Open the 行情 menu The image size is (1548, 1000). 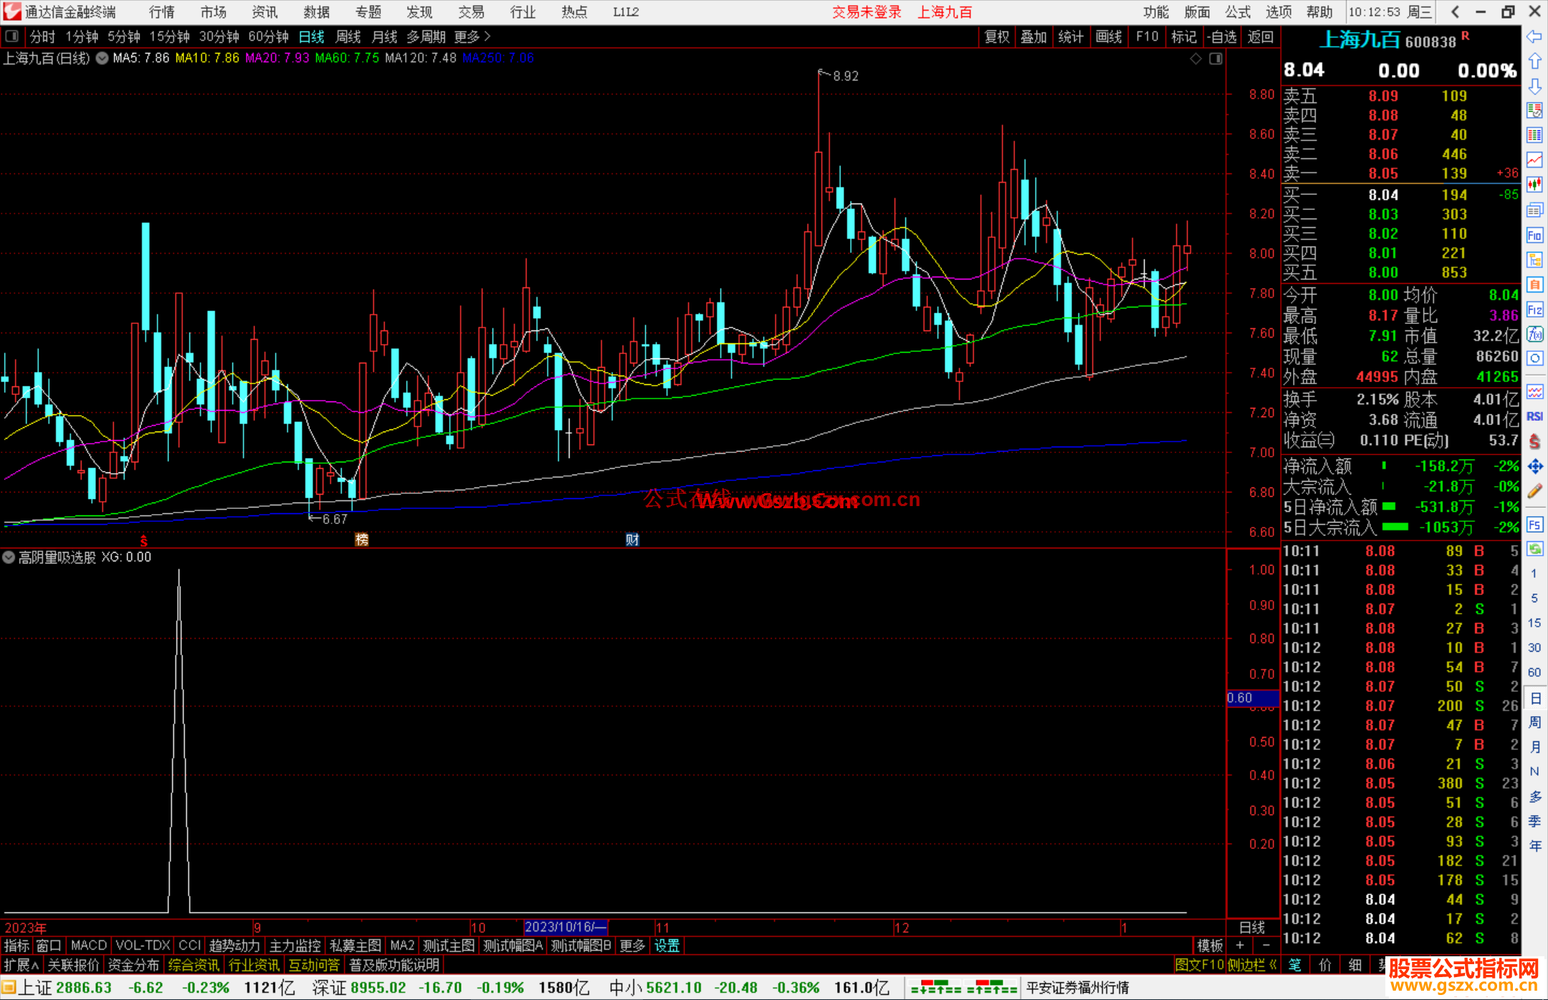(162, 11)
